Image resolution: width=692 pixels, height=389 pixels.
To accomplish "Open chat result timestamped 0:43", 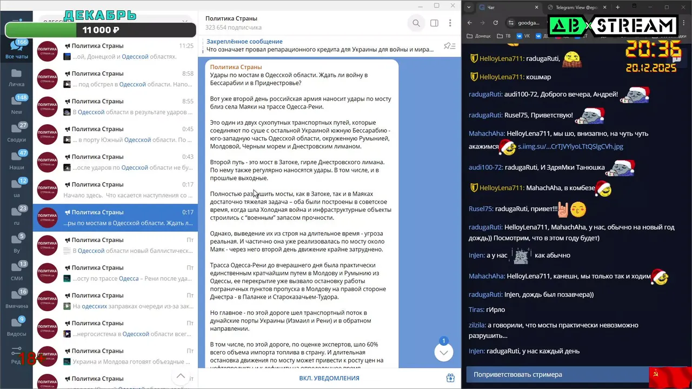I will click(x=115, y=162).
